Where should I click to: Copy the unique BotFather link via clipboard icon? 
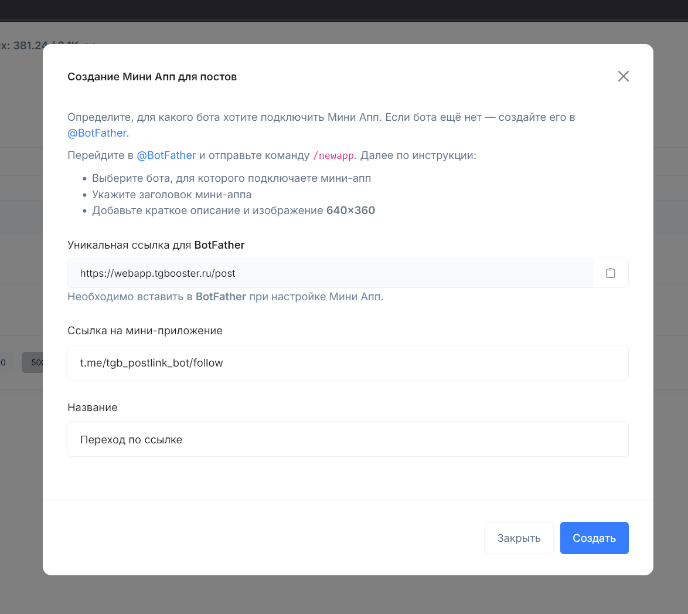(x=611, y=273)
